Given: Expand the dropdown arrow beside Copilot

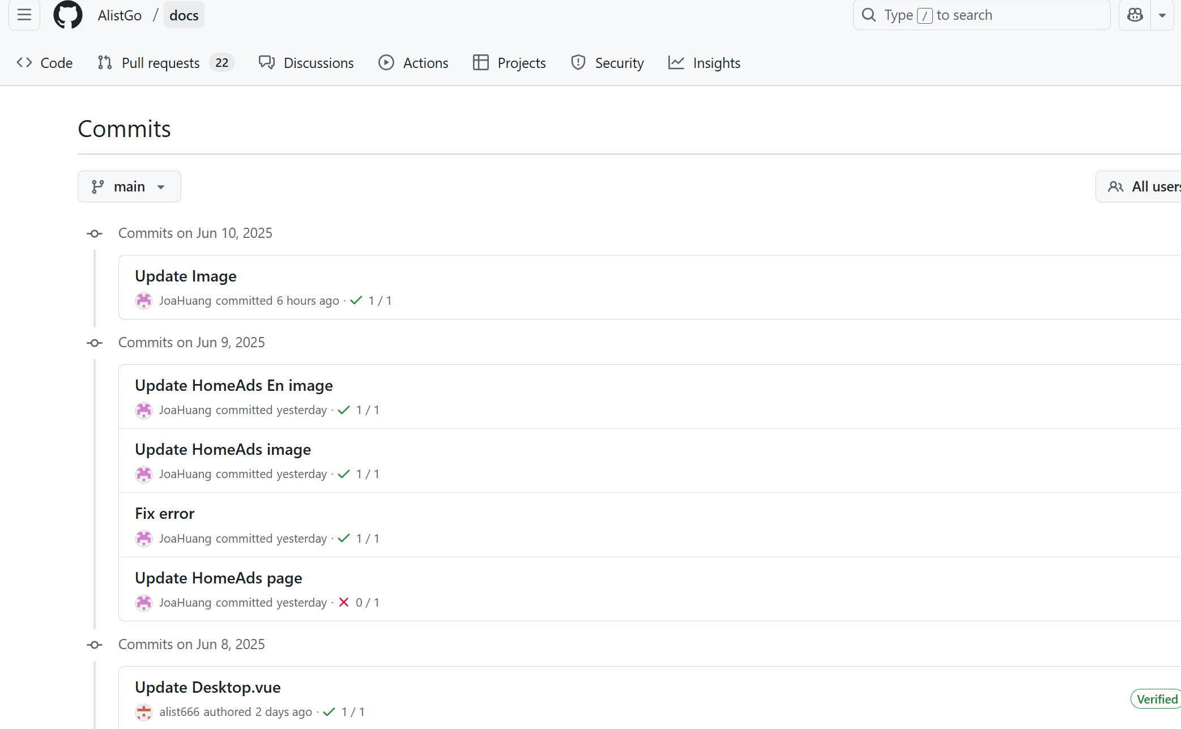Looking at the screenshot, I should point(1162,15).
